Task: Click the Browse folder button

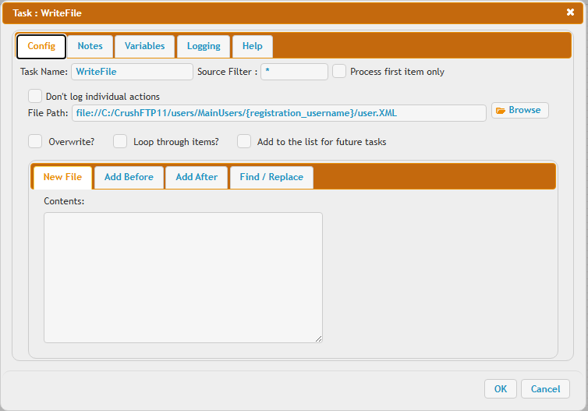Action: 519,111
